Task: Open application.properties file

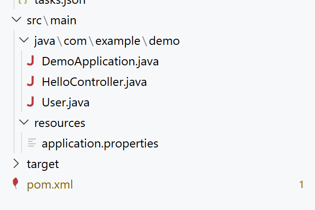Action: point(100,143)
